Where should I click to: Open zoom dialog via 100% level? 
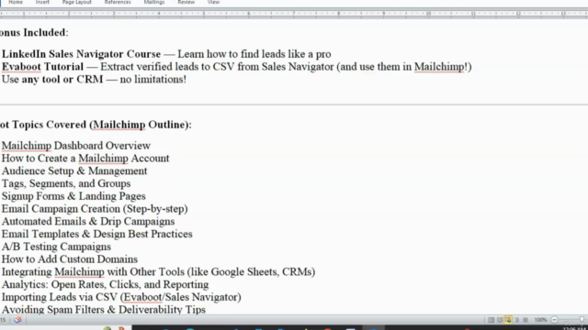pos(540,320)
